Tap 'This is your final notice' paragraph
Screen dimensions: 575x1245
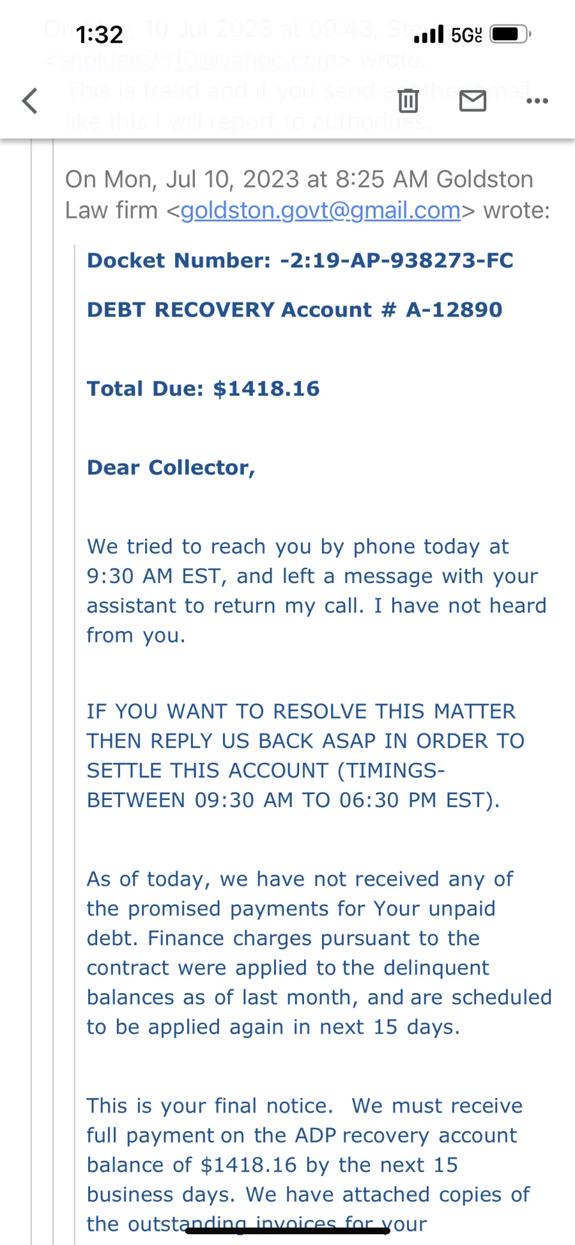(309, 1164)
